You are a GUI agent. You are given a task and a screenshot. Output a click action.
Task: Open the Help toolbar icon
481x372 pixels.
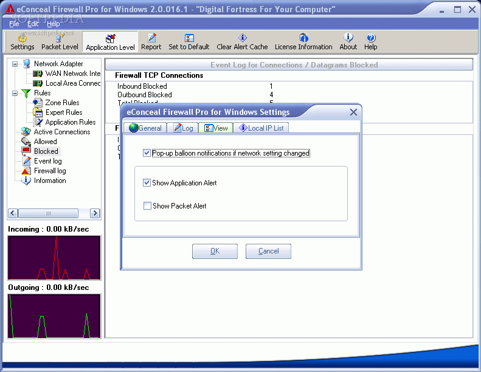coord(370,38)
